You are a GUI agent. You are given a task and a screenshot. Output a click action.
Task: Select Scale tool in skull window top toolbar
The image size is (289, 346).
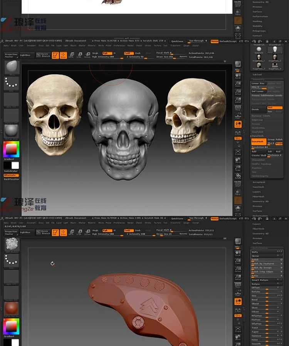click(80, 55)
